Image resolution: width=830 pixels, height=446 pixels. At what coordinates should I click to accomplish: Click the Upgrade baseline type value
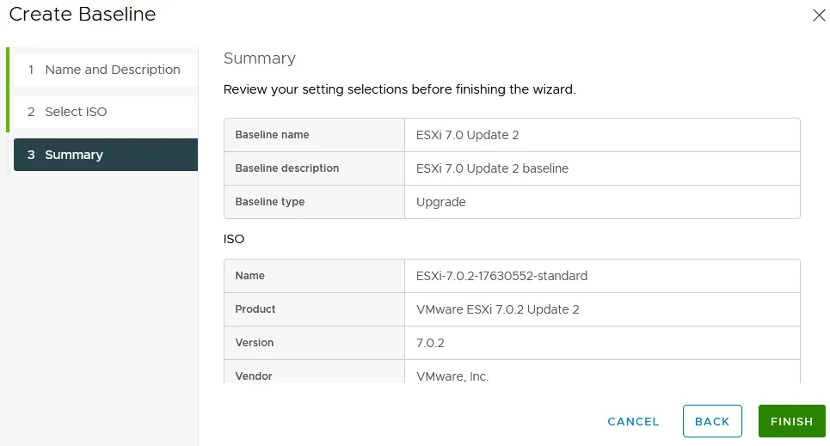coord(440,202)
